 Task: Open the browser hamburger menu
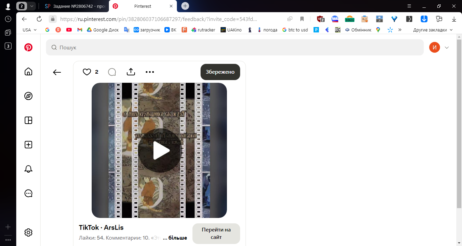tap(409, 6)
